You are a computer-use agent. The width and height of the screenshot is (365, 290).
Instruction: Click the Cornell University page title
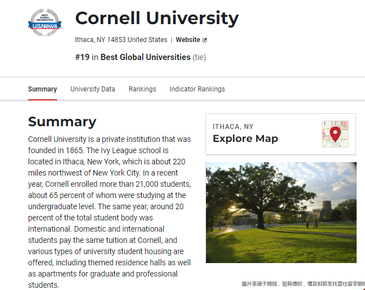click(157, 18)
